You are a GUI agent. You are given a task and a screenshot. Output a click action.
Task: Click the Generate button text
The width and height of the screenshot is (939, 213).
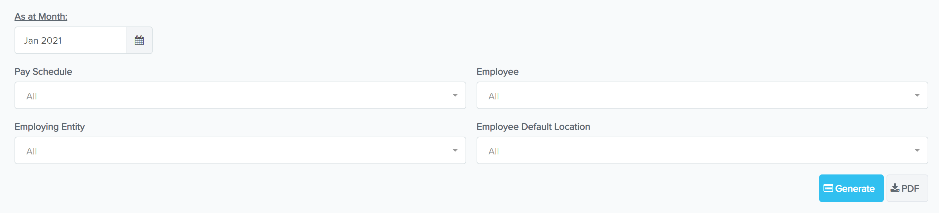[x=855, y=188]
